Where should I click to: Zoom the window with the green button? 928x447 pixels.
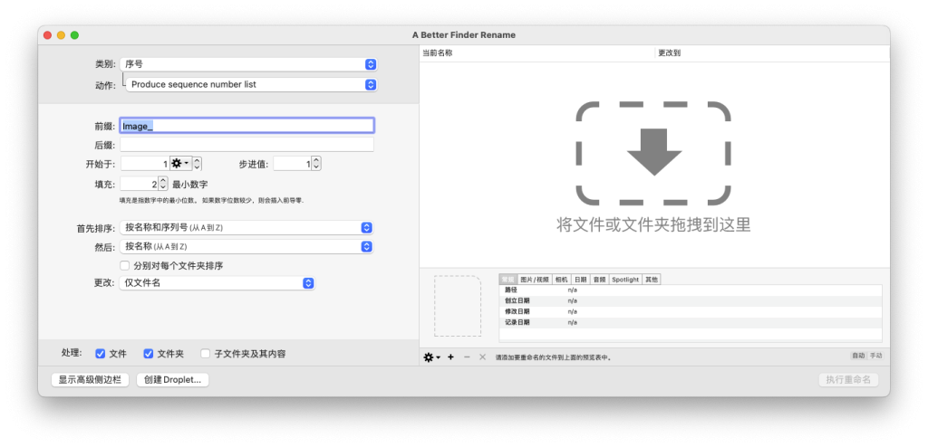[74, 35]
